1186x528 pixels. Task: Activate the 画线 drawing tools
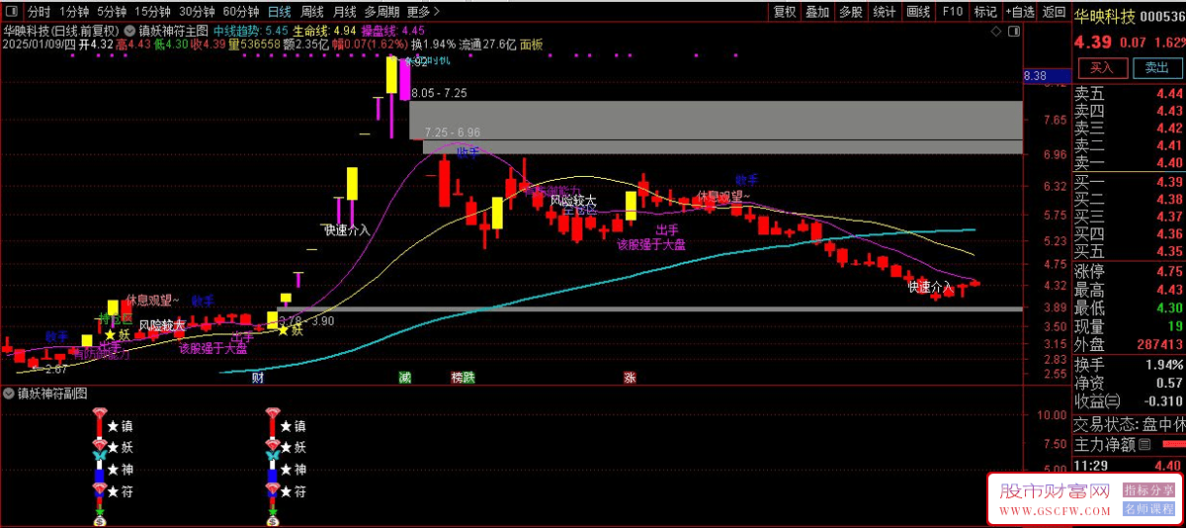pyautogui.click(x=918, y=12)
